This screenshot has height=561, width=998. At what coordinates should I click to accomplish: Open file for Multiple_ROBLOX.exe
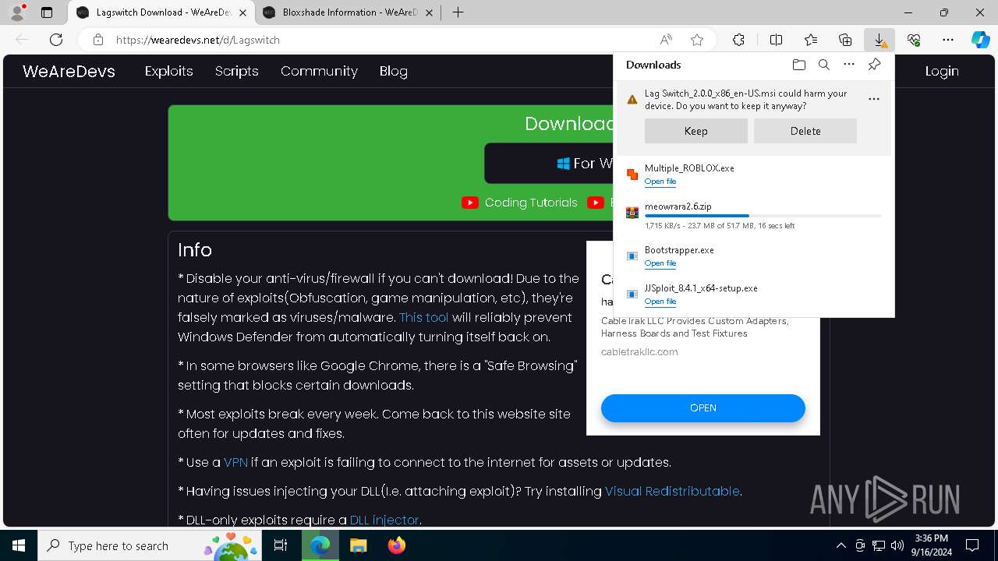pos(660,182)
